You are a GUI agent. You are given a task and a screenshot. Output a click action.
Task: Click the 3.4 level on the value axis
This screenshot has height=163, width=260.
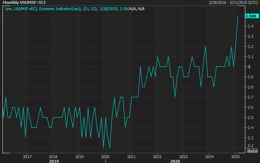click(250, 26)
